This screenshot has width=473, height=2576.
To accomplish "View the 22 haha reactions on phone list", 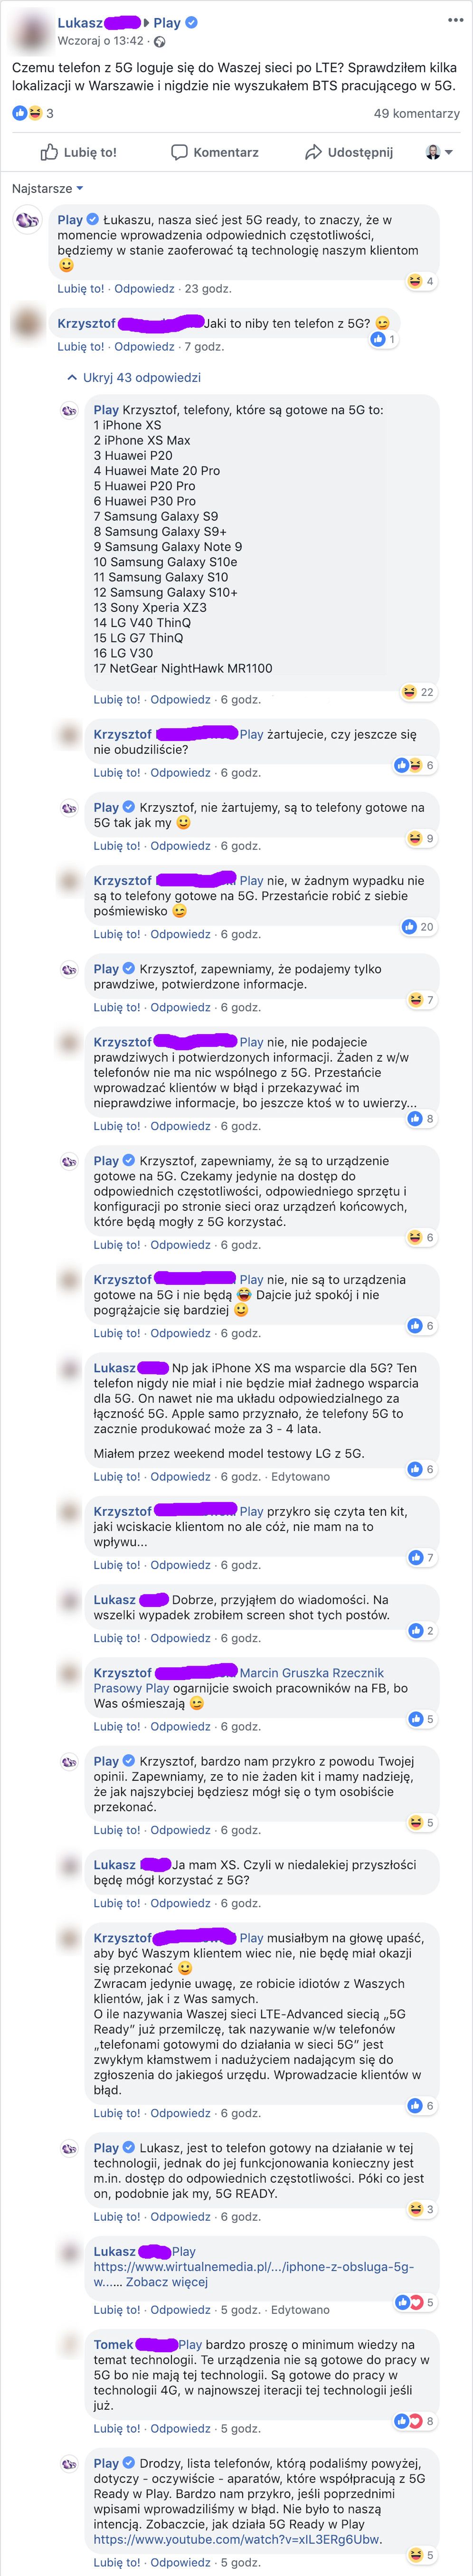I will click(418, 692).
